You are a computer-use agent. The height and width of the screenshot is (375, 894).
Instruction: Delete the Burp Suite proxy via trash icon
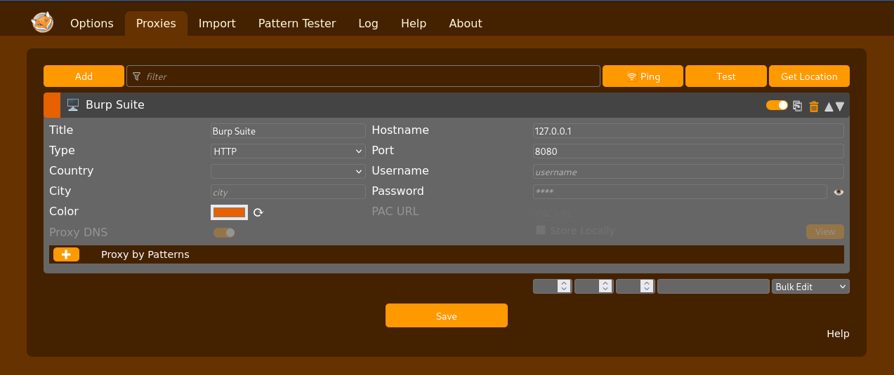[814, 106]
